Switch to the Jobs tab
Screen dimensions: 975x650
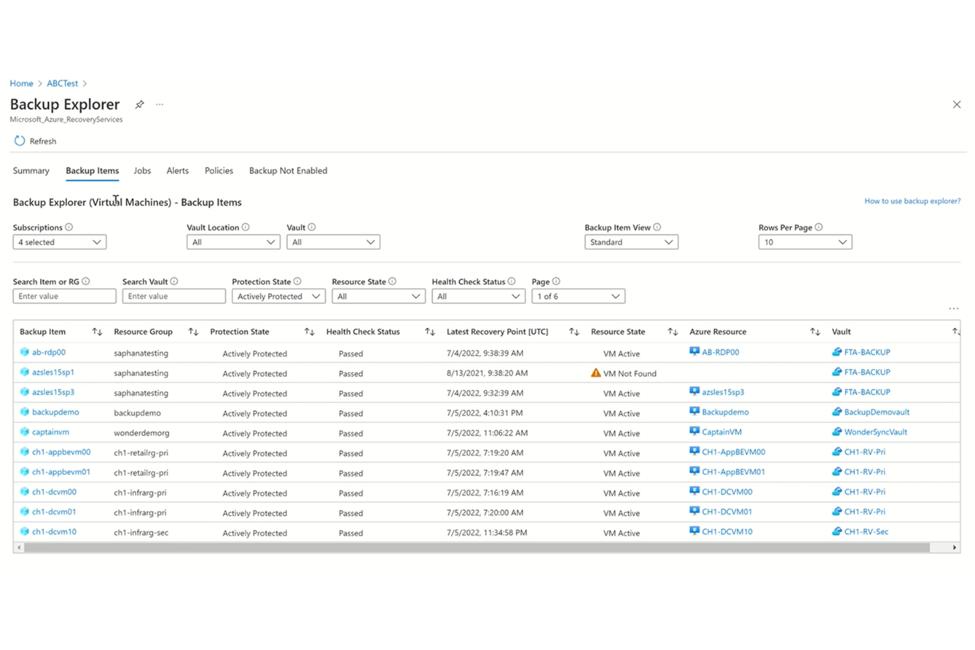tap(142, 171)
